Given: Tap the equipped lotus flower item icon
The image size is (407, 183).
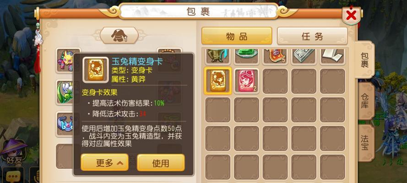Looking at the screenshot, I should [65, 92].
